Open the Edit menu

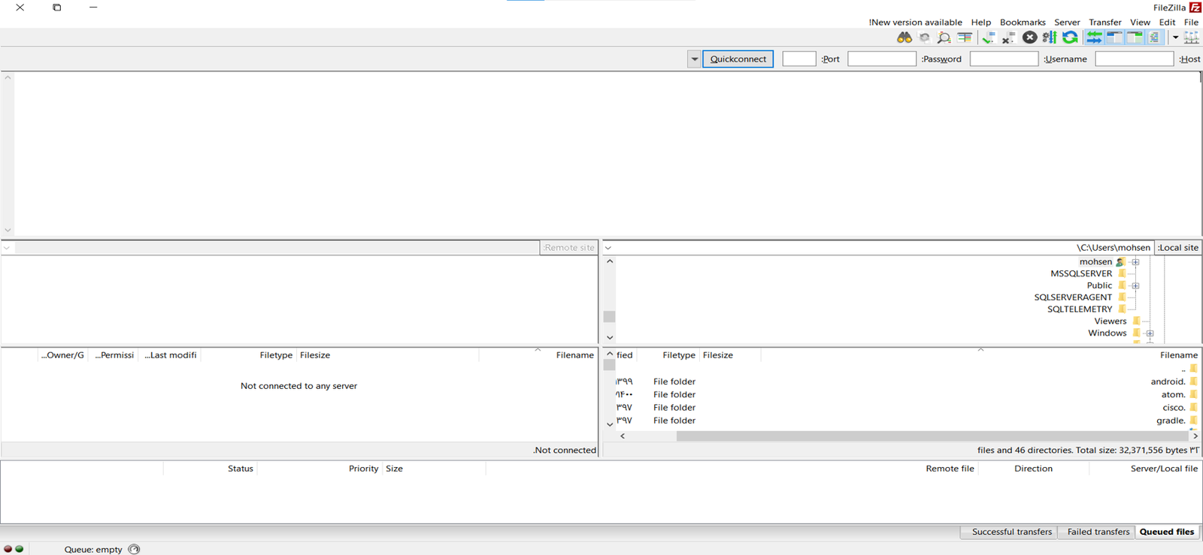coord(1167,23)
